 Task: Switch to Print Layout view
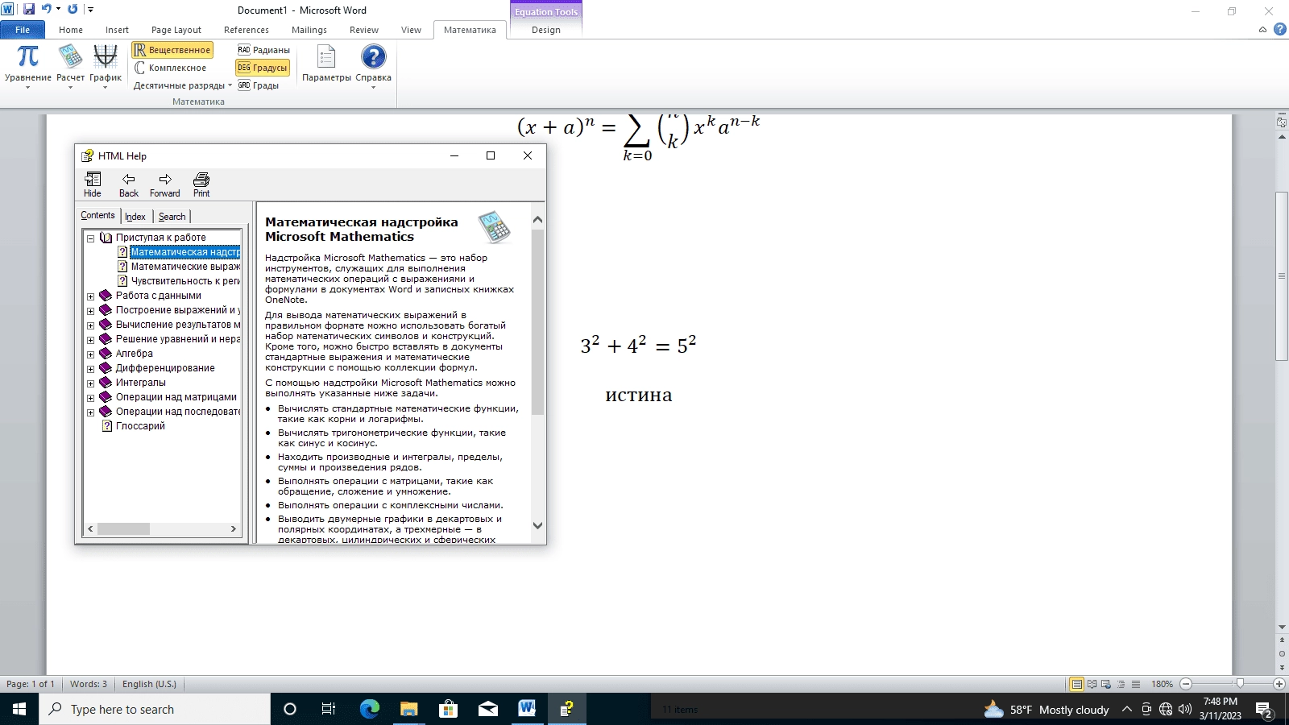pyautogui.click(x=1076, y=684)
